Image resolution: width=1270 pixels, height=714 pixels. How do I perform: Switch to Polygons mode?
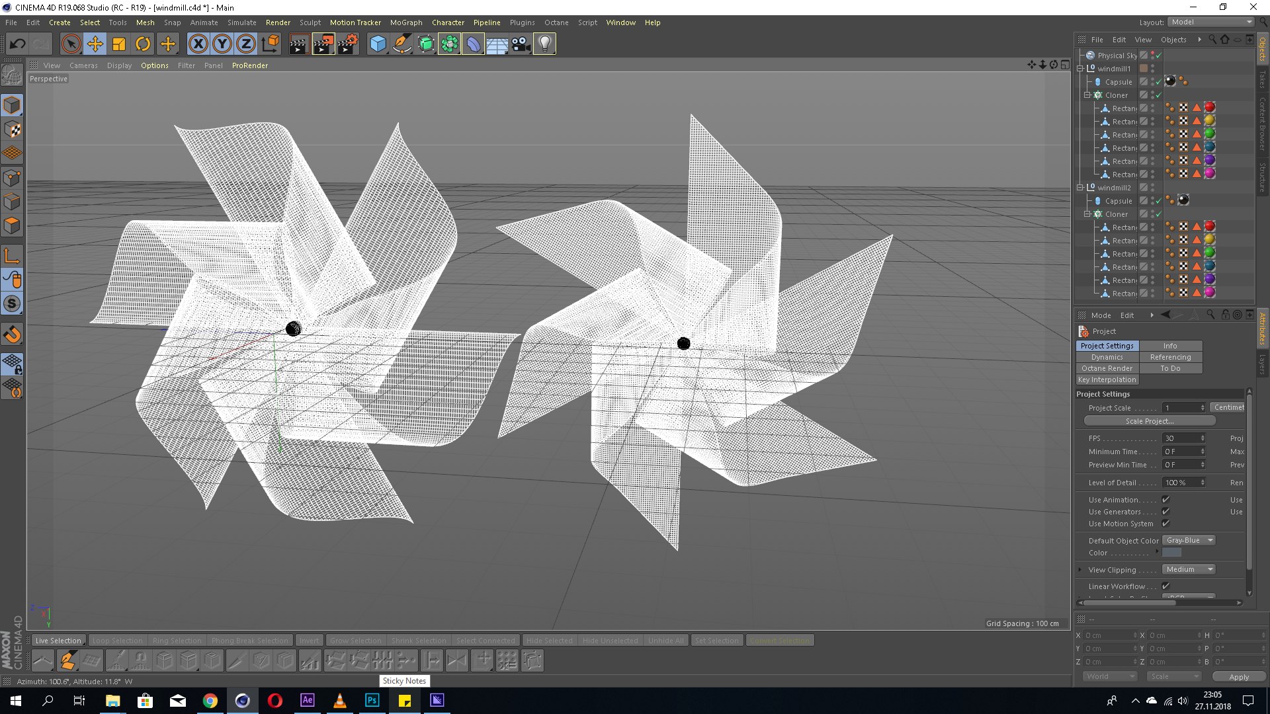pyautogui.click(x=12, y=225)
